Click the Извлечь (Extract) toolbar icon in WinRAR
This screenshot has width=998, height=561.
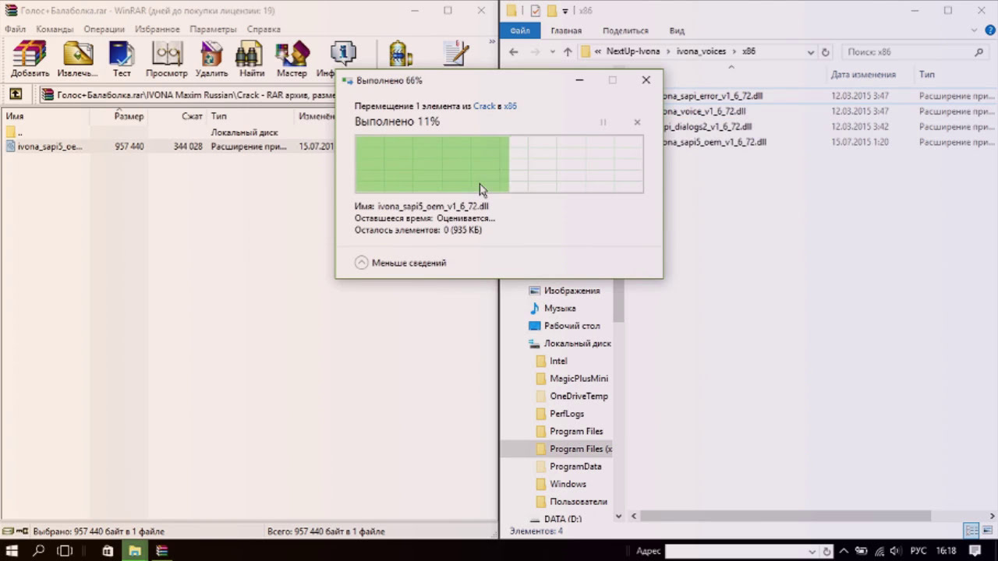[77, 59]
